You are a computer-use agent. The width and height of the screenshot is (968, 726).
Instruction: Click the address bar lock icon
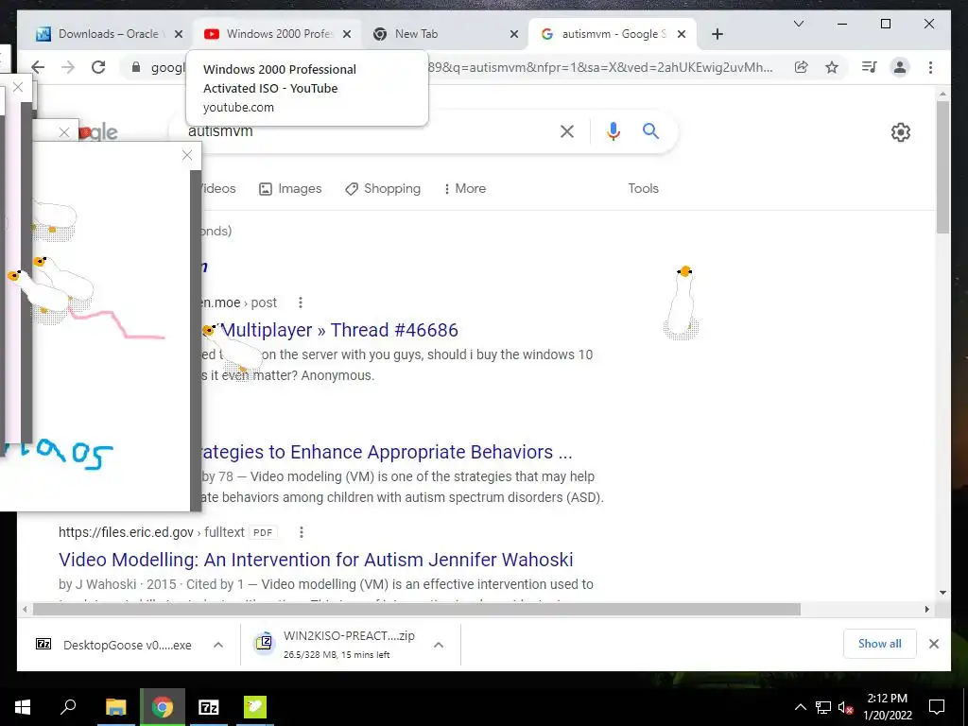coord(136,67)
